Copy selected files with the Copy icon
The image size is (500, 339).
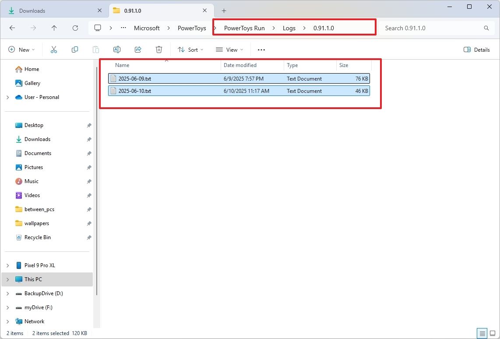pos(74,49)
